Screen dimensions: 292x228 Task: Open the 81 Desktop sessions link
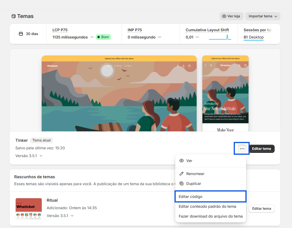[253, 37]
